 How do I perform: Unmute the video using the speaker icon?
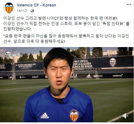click(126, 116)
